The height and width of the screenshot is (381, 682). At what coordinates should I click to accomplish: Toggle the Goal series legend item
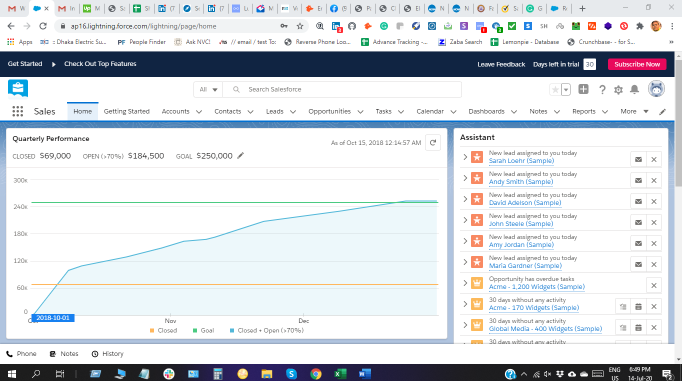(x=203, y=330)
